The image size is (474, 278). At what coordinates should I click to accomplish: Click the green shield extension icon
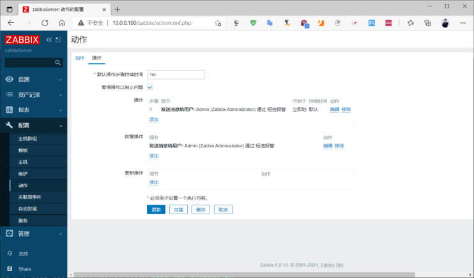(254, 23)
